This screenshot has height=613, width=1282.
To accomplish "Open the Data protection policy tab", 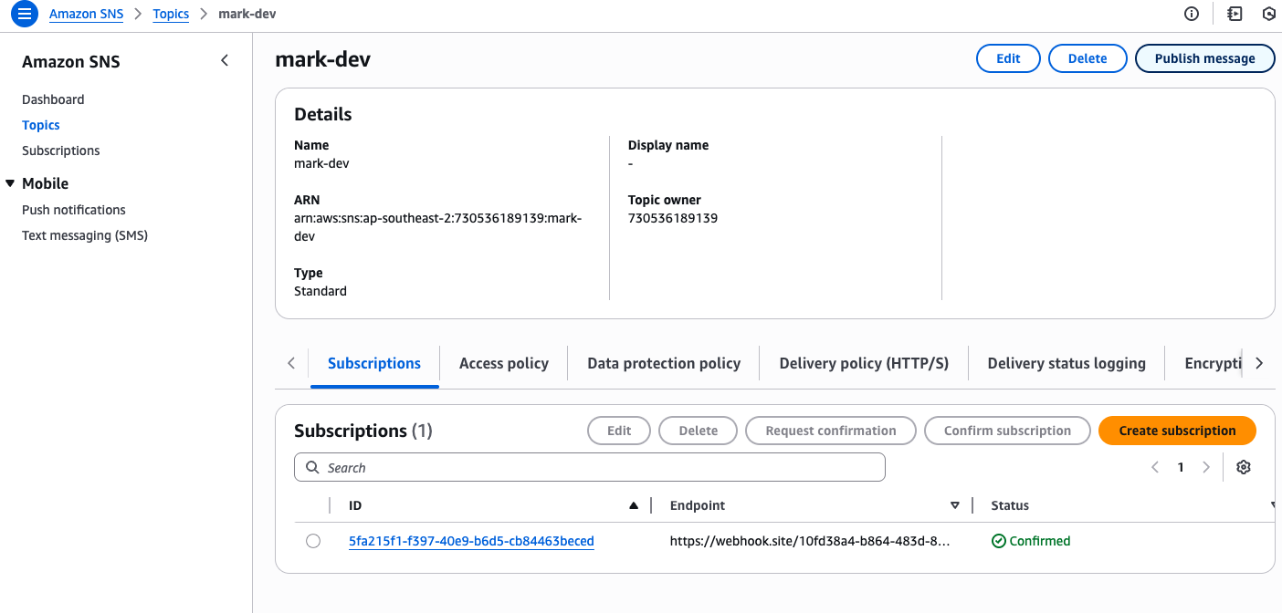I will coord(664,363).
